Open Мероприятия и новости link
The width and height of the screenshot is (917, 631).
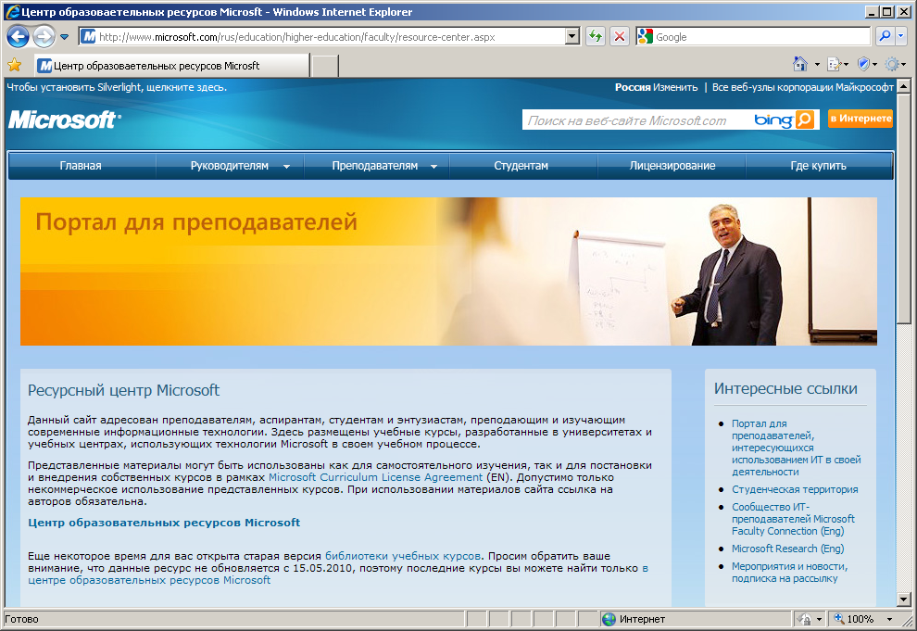tap(789, 572)
